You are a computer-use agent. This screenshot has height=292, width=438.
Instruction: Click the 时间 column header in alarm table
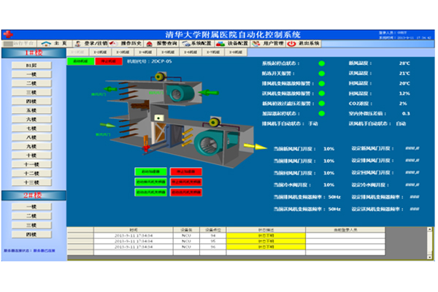(x=134, y=230)
